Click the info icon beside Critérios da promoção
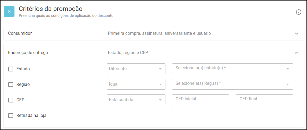307x130 pixels. (298, 12)
